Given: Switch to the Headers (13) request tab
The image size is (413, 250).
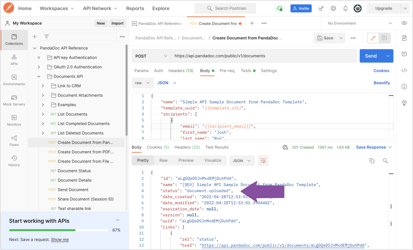Looking at the screenshot, I should 181,71.
